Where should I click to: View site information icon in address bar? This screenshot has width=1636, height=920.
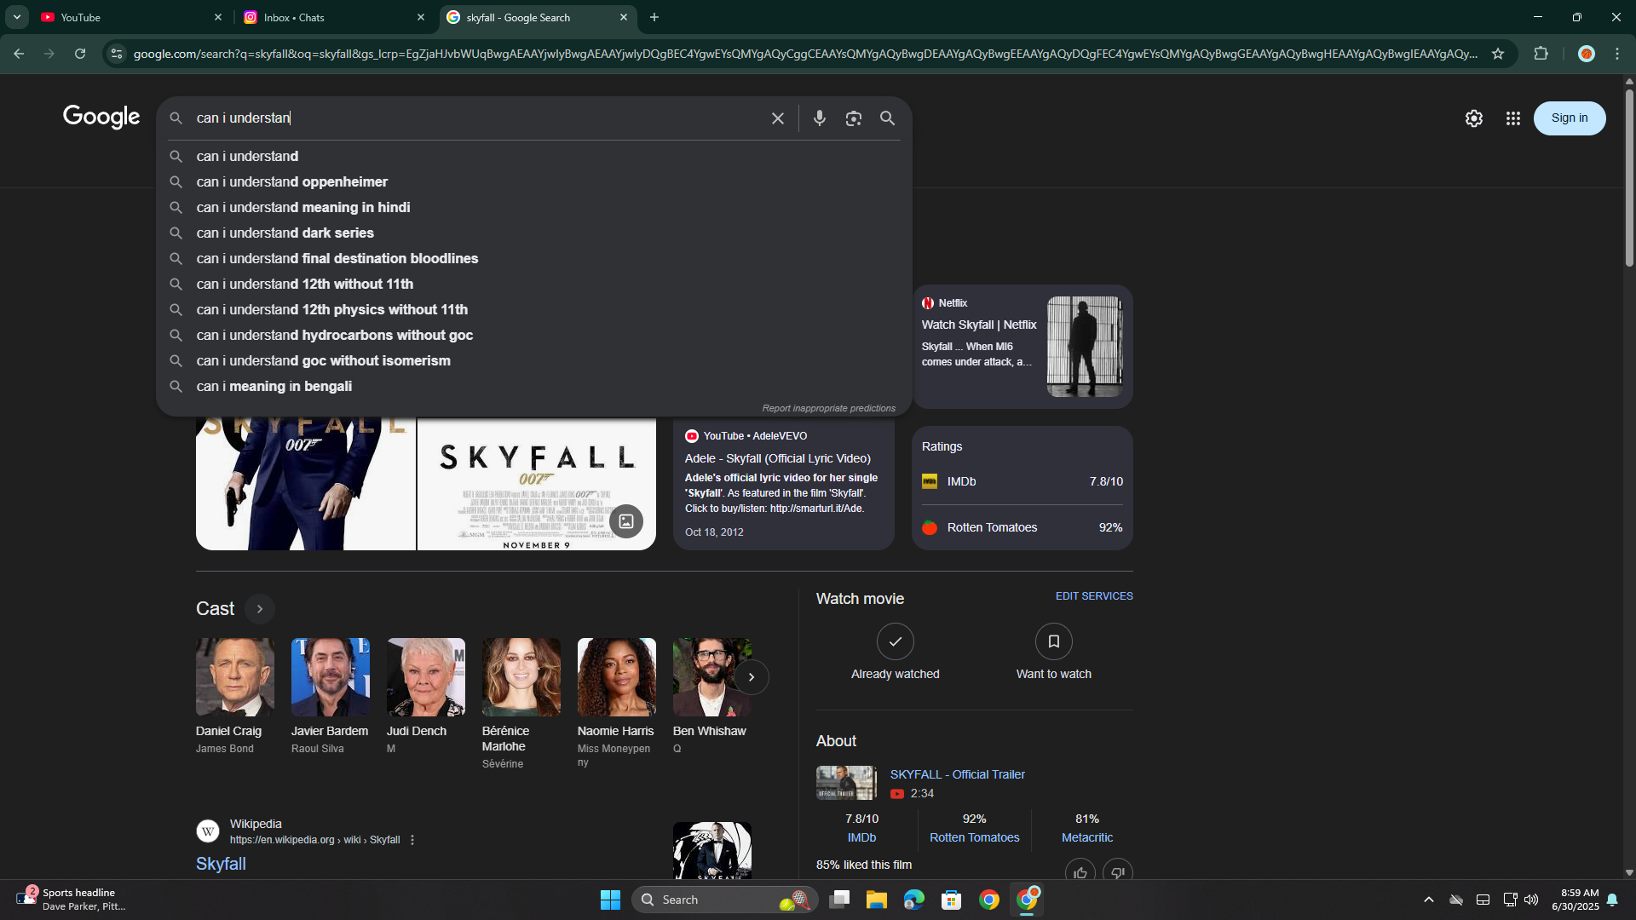click(x=117, y=54)
